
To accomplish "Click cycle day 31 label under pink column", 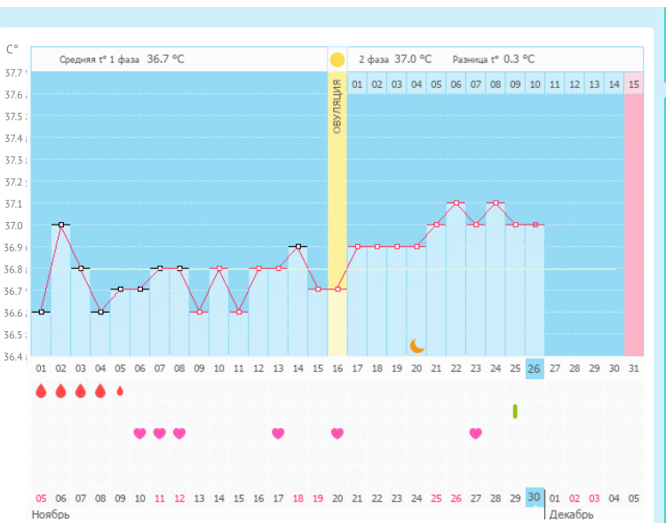I will (x=634, y=368).
